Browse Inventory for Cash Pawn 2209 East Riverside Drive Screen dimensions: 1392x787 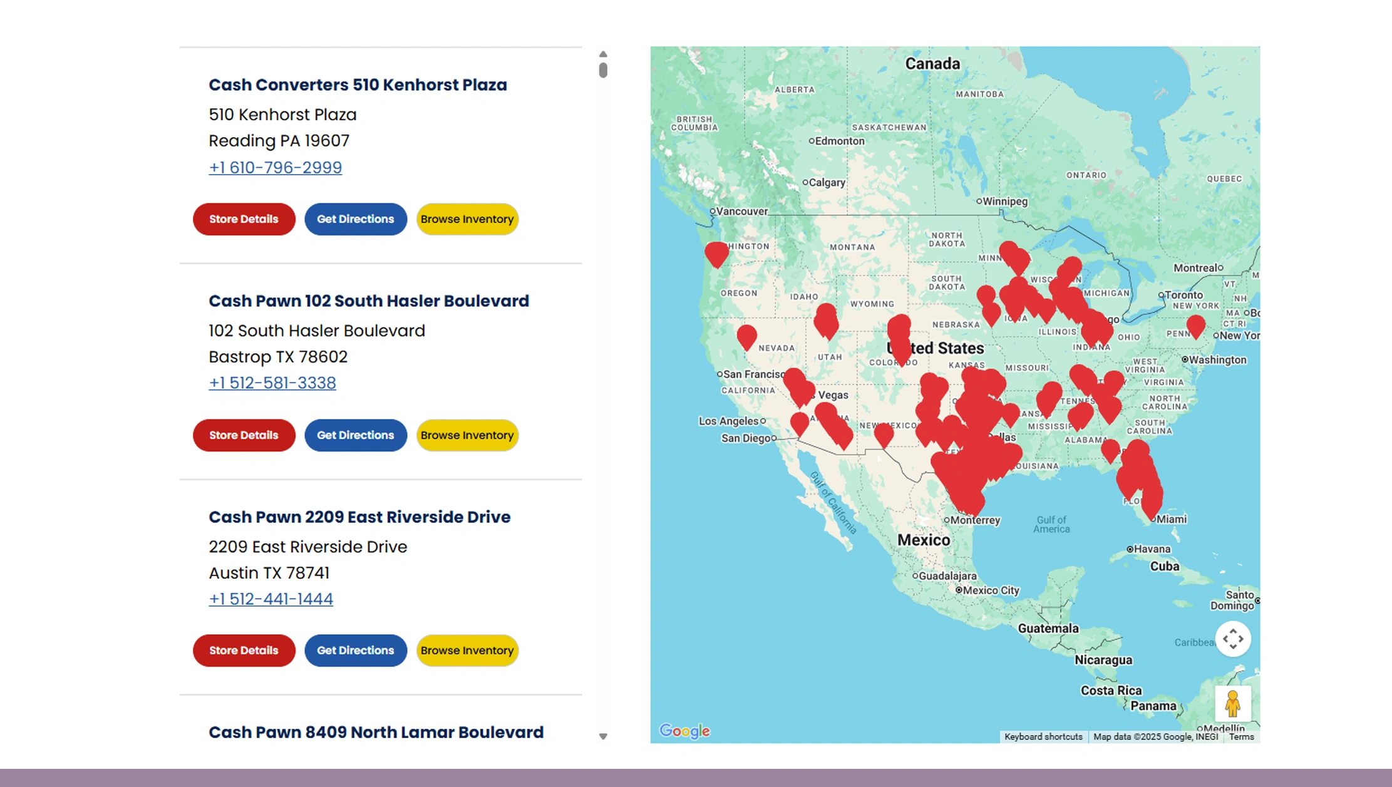point(467,651)
